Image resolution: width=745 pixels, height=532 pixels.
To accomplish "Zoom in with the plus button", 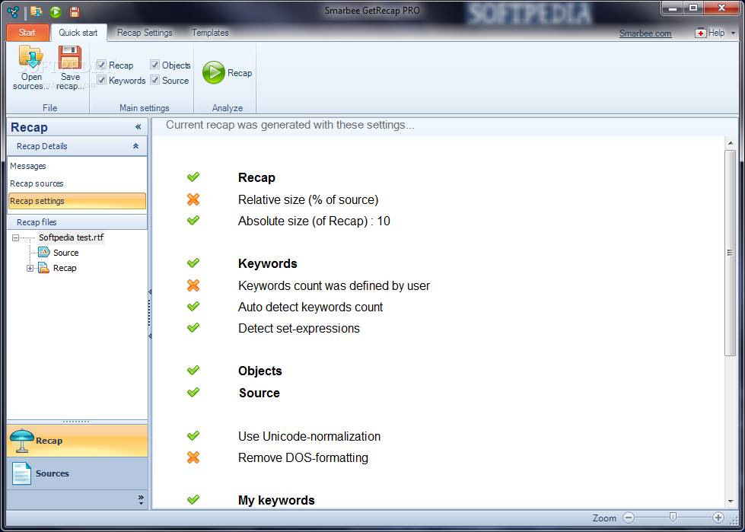I will [x=718, y=518].
